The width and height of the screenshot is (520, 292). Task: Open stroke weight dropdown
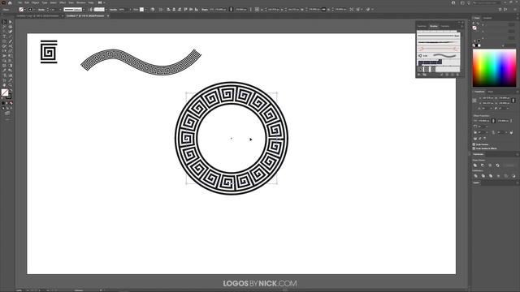(60, 10)
